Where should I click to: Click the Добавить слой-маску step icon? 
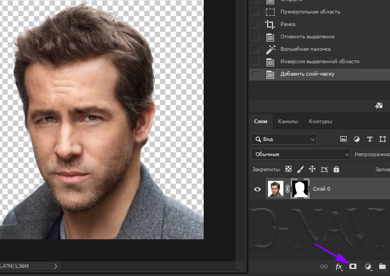(270, 75)
